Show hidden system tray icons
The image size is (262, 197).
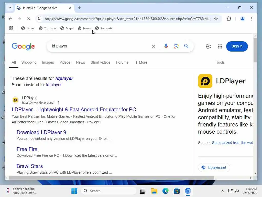point(222,191)
